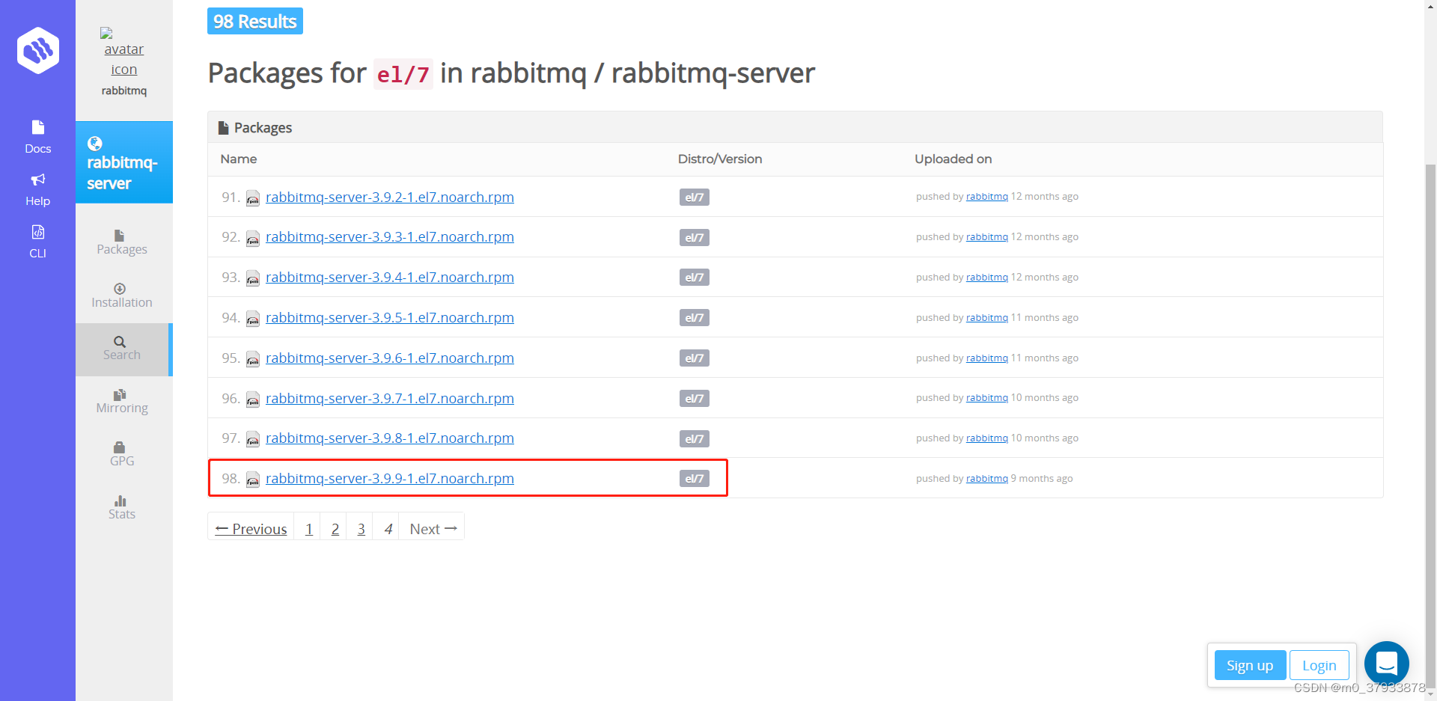The width and height of the screenshot is (1437, 701).
Task: Click rpm icon beside the 3.9.5 package
Action: (253, 319)
